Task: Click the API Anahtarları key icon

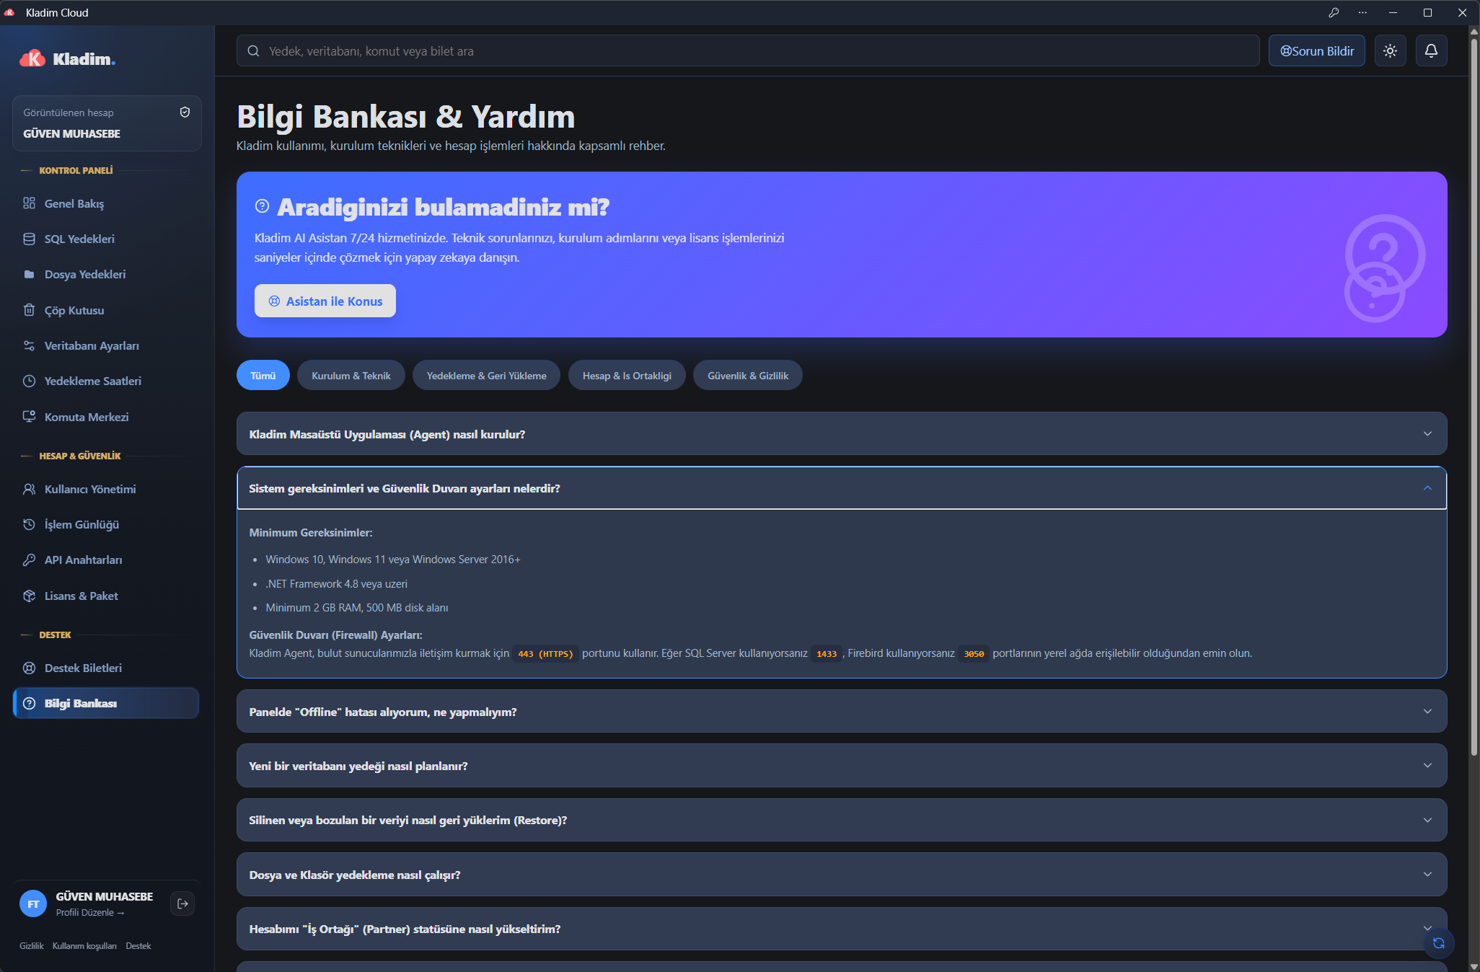Action: (x=29, y=560)
